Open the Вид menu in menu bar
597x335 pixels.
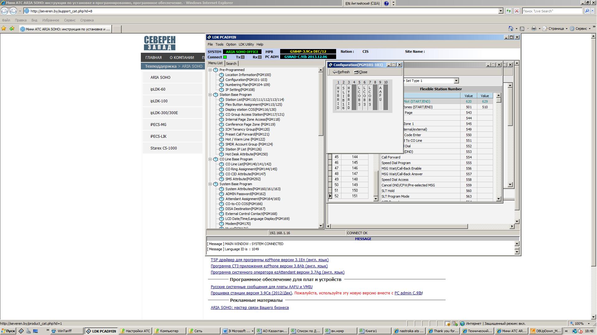click(34, 20)
